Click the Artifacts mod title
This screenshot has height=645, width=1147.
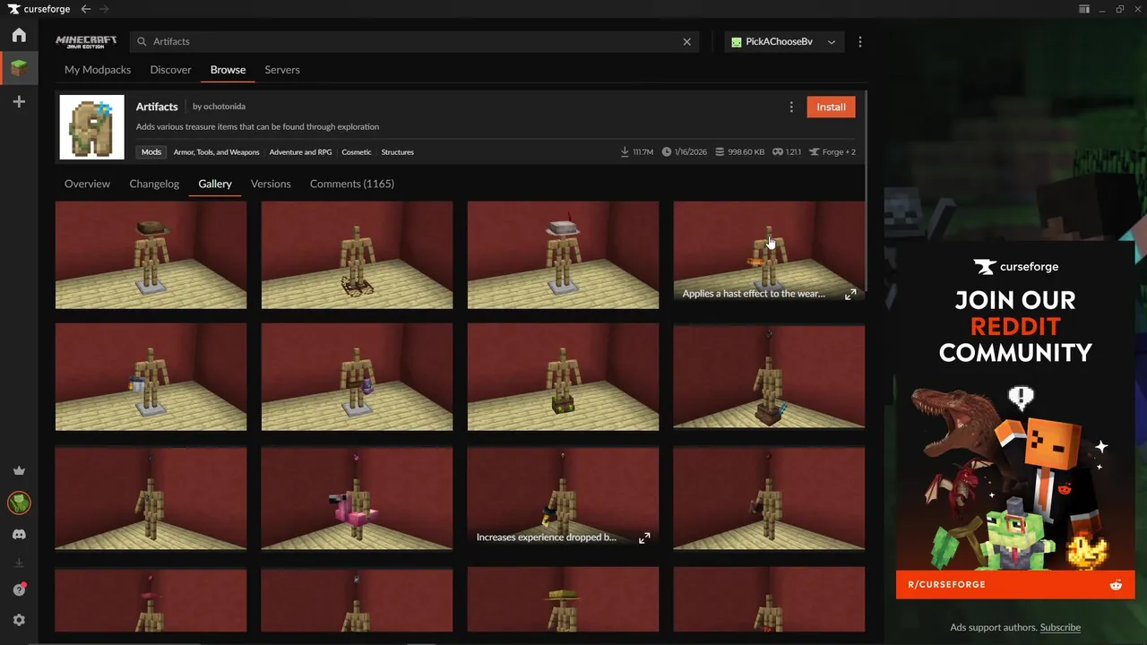click(x=157, y=107)
